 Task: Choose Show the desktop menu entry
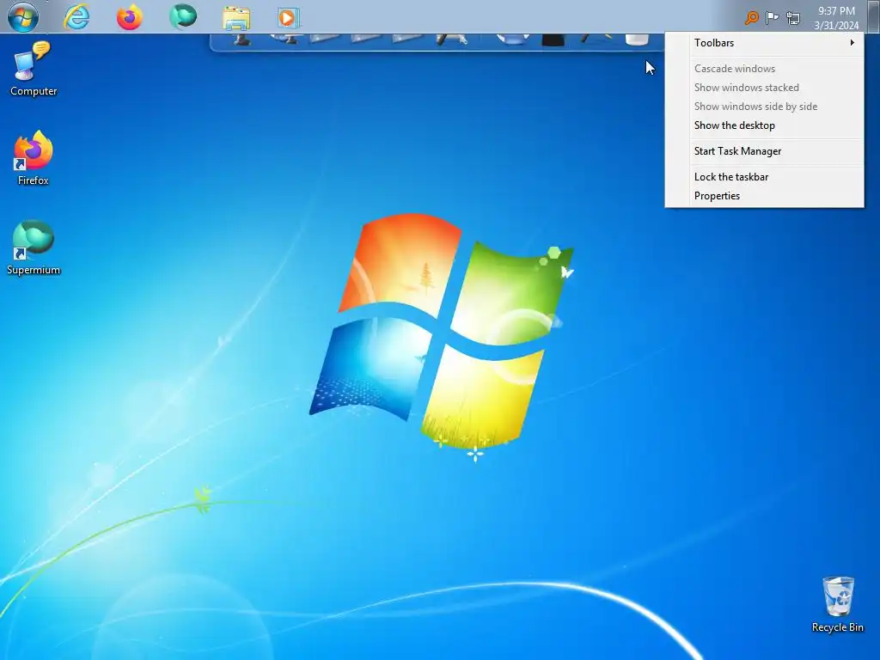point(764,125)
